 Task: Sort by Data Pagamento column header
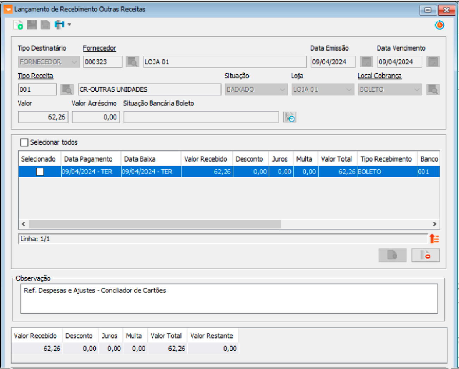click(88, 159)
